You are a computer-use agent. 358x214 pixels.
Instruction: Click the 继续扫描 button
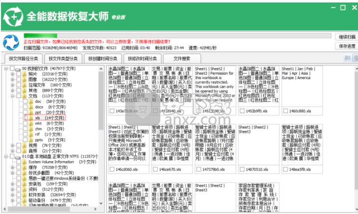tap(347, 37)
